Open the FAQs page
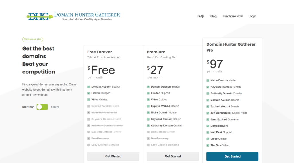Image resolution: width=294 pixels, height=163 pixels. (x=201, y=16)
